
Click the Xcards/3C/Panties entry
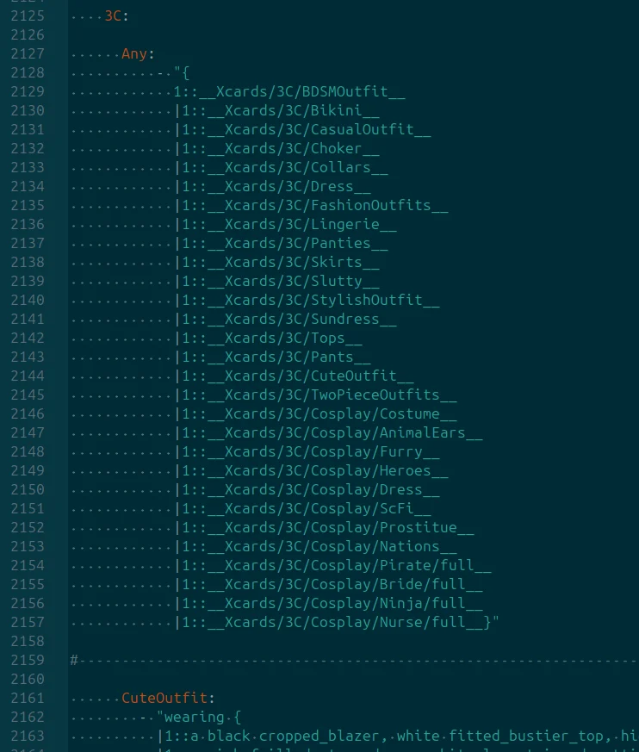pyautogui.click(x=282, y=244)
